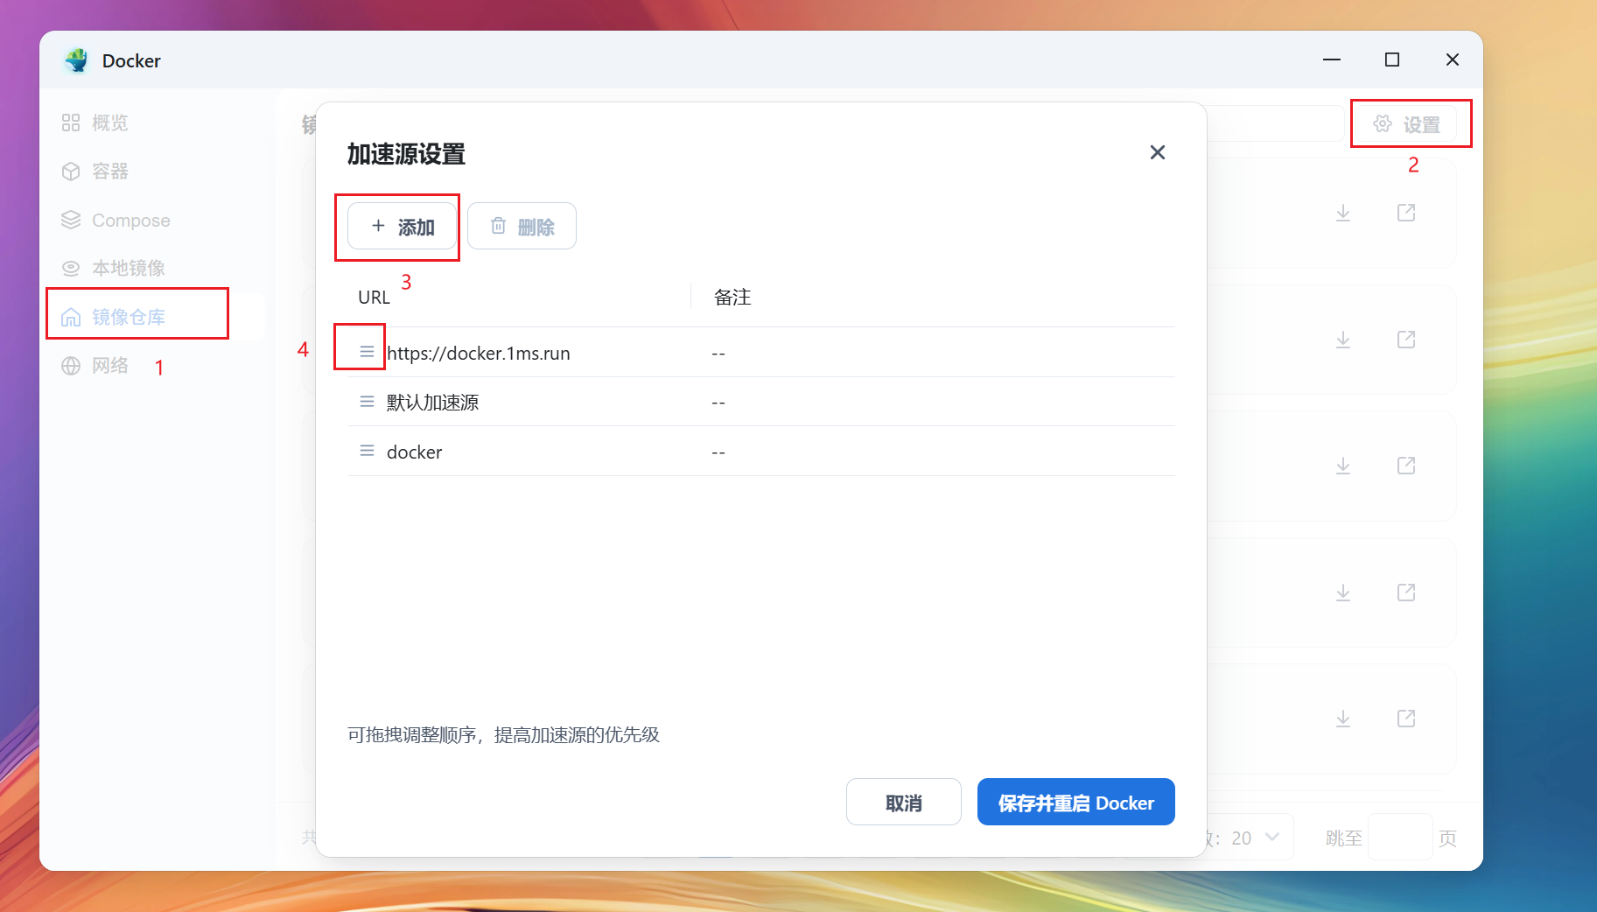This screenshot has height=912, width=1597.
Task: Click the Docker app logo in title bar
Action: point(77,60)
